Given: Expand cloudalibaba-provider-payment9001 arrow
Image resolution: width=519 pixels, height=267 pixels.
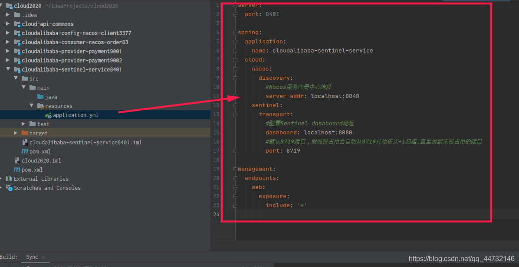Looking at the screenshot, I should click(8, 51).
